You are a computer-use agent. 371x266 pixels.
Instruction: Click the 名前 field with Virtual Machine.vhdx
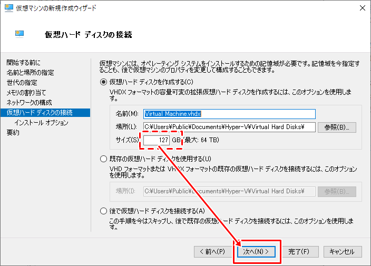tap(229, 114)
